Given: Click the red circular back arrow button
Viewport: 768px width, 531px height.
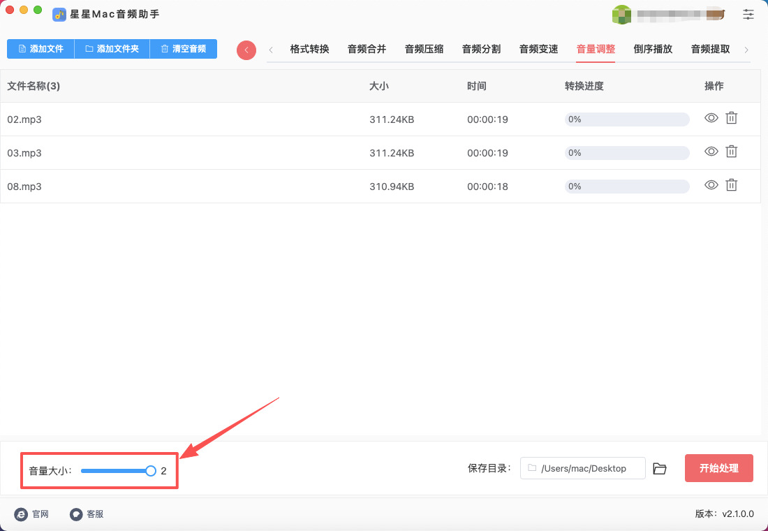Looking at the screenshot, I should 246,50.
